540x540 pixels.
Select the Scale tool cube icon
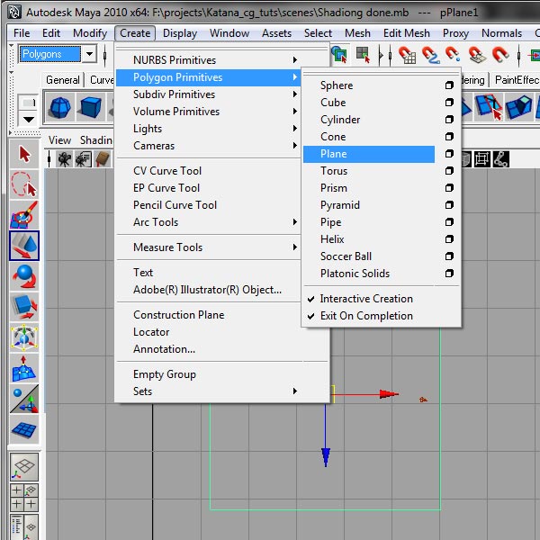click(24, 307)
